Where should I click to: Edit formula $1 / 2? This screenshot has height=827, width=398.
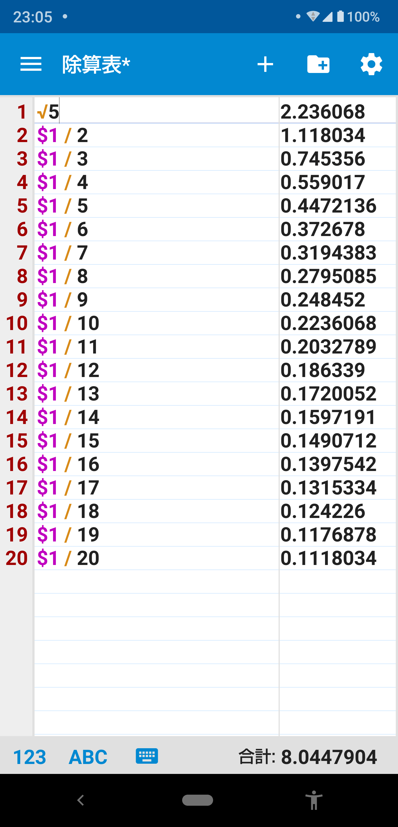[x=157, y=135]
